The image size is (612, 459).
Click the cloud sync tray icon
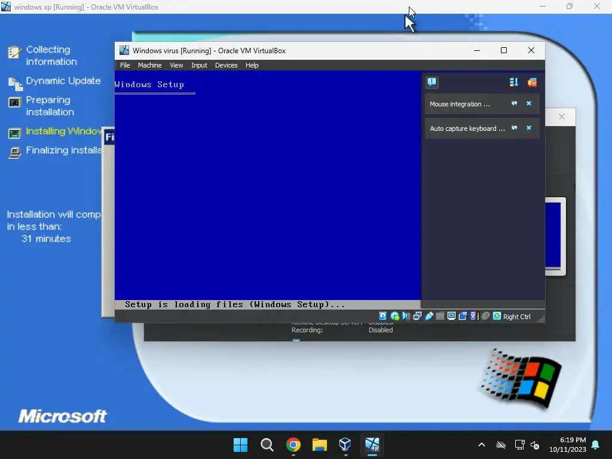click(x=501, y=445)
